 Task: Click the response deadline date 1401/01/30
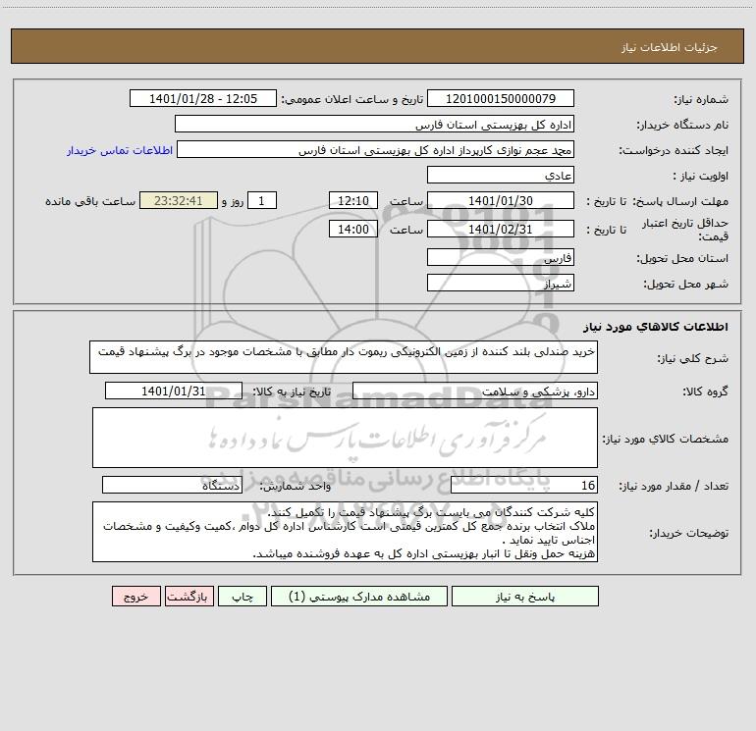click(x=501, y=200)
